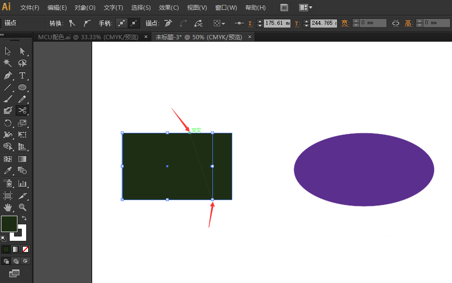Close the 未标题-3 document tab
The height and width of the screenshot is (283, 452).
pyautogui.click(x=250, y=36)
